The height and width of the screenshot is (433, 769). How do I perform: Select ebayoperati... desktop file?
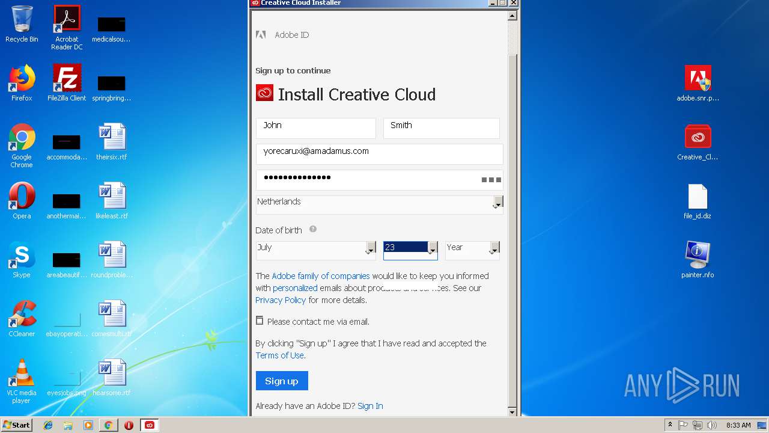[x=67, y=323]
